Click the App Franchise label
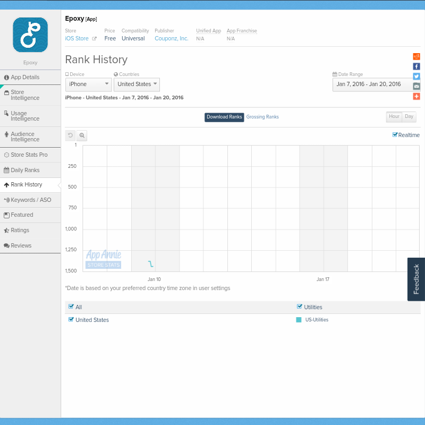Viewport: 425px width, 425px height. click(242, 31)
